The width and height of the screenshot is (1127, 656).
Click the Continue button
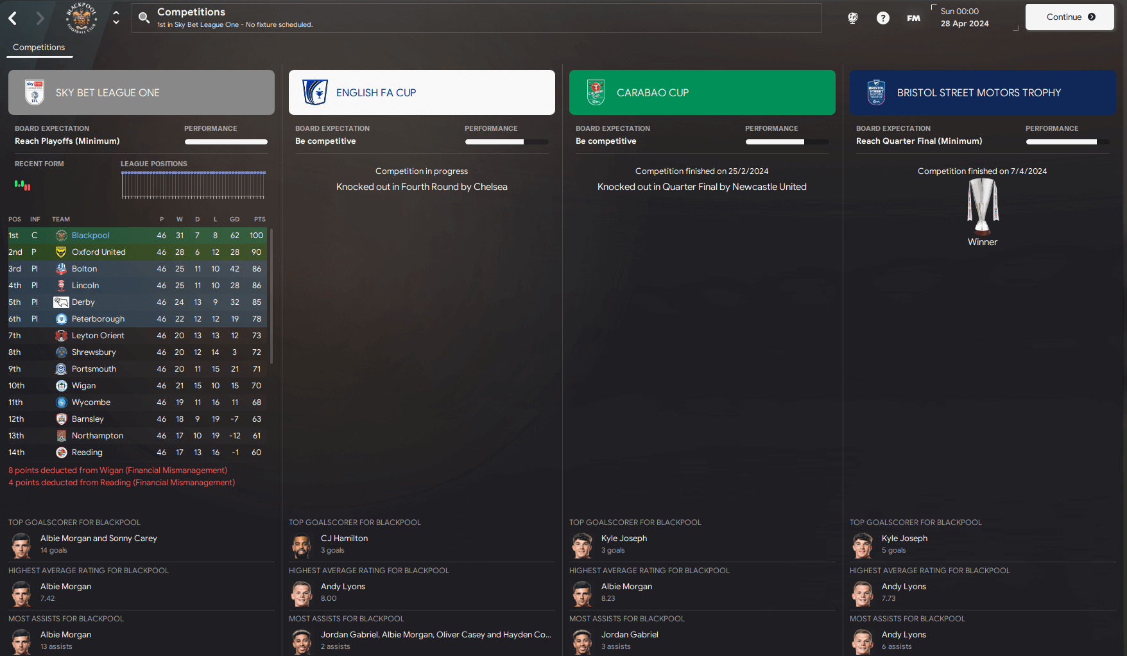coord(1069,17)
